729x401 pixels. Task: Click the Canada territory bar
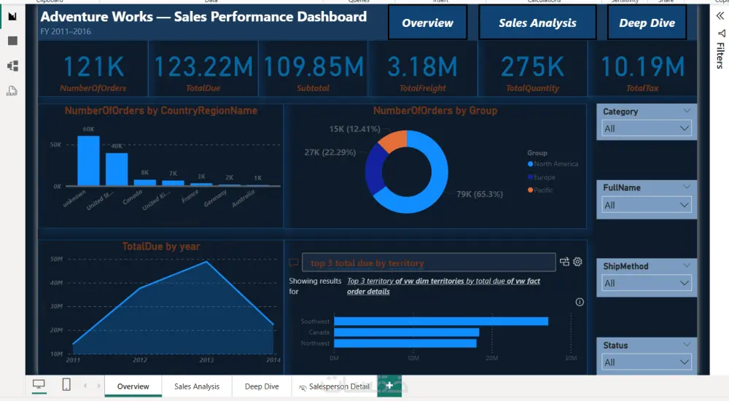click(406, 332)
